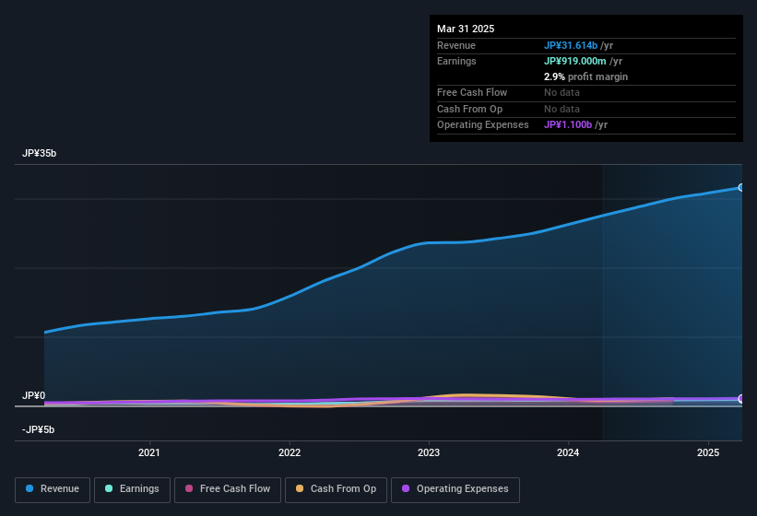Select the operating expenses endpoint marker at chart edge
757x516 pixels.
tap(741, 398)
